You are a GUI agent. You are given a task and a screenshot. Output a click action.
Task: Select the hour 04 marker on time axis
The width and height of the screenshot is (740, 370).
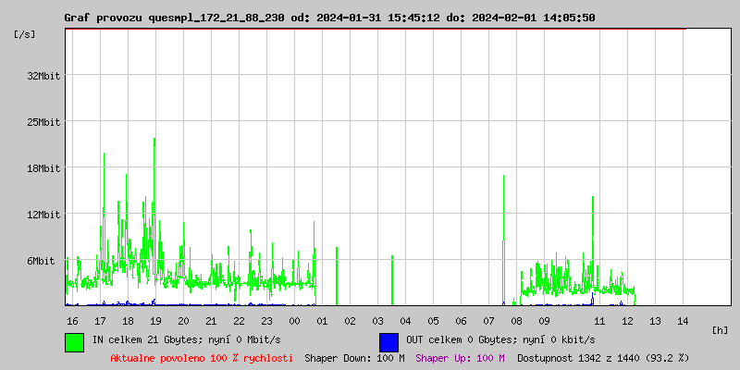(405, 320)
